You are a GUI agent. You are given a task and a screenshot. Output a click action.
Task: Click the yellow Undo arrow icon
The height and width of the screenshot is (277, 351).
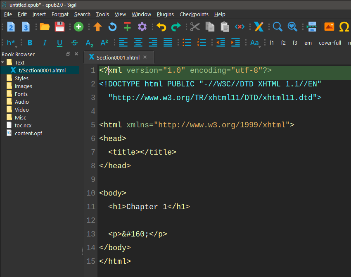(x=161, y=27)
